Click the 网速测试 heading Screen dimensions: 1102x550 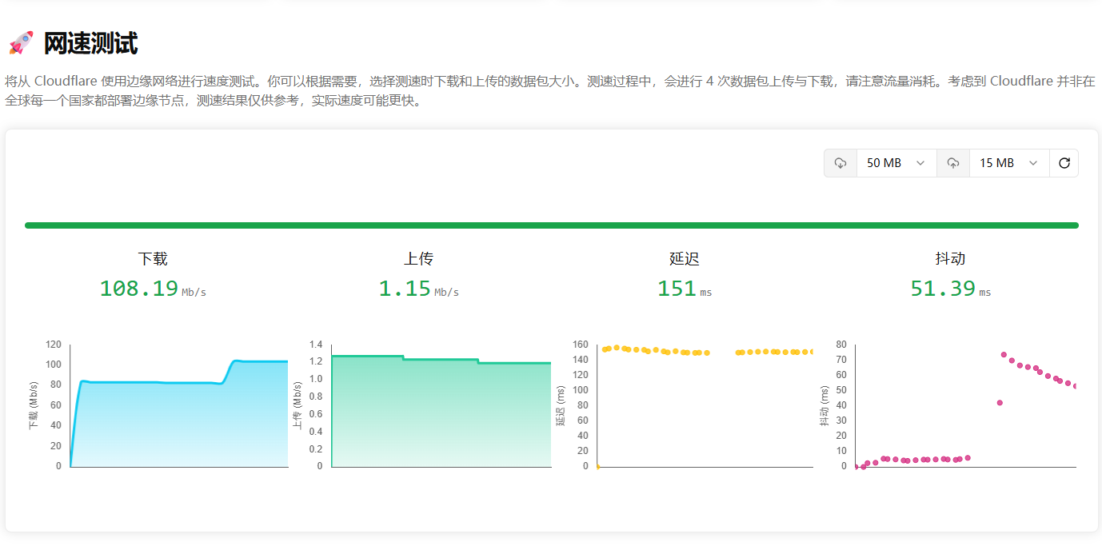click(90, 43)
